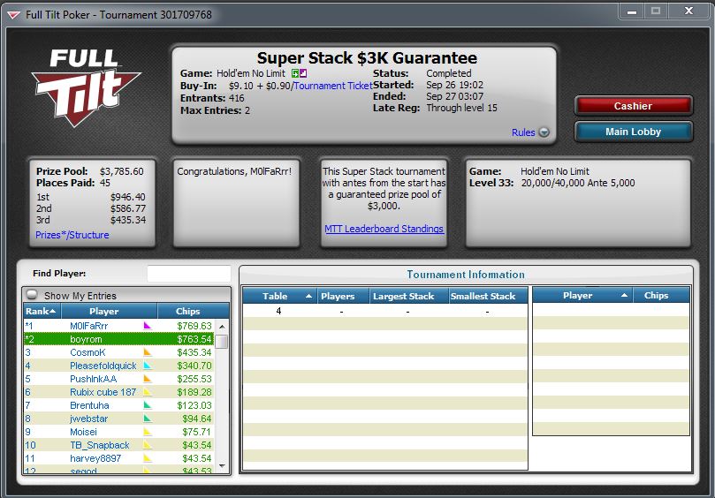Select player Moisei
715x498 pixels.
[118, 432]
